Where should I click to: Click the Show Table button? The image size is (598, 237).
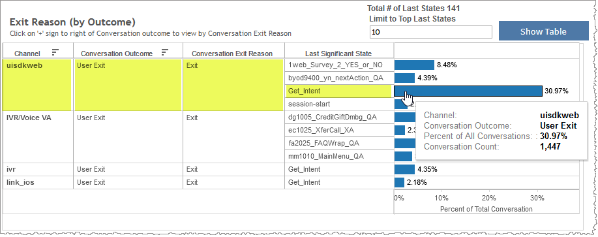[x=543, y=31]
